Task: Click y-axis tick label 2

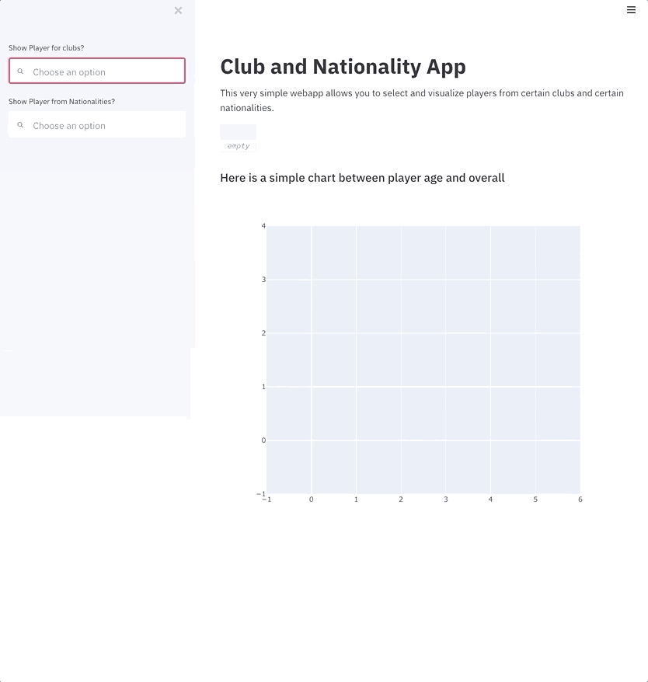Action: pos(263,332)
